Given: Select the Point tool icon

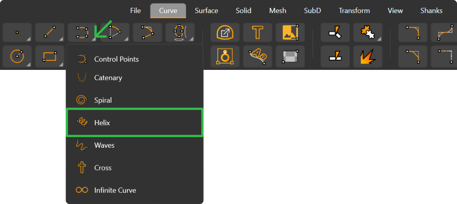Looking at the screenshot, I should pos(17,32).
